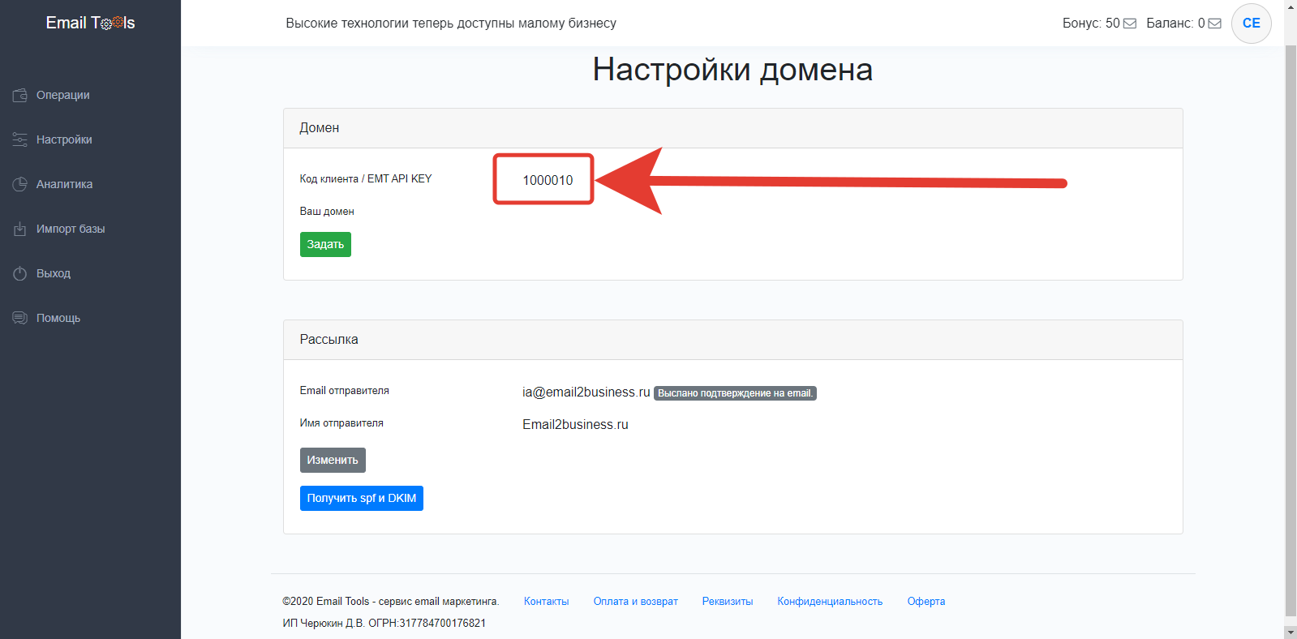Click the Email Tools logo
This screenshot has height=639, width=1297.
(x=90, y=23)
